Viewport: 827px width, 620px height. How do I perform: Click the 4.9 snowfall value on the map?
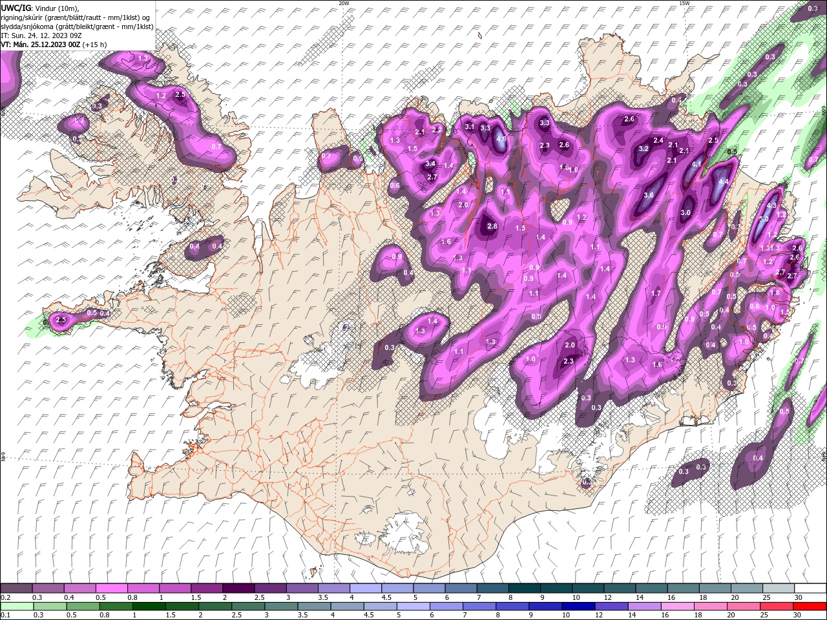pyautogui.click(x=501, y=139)
